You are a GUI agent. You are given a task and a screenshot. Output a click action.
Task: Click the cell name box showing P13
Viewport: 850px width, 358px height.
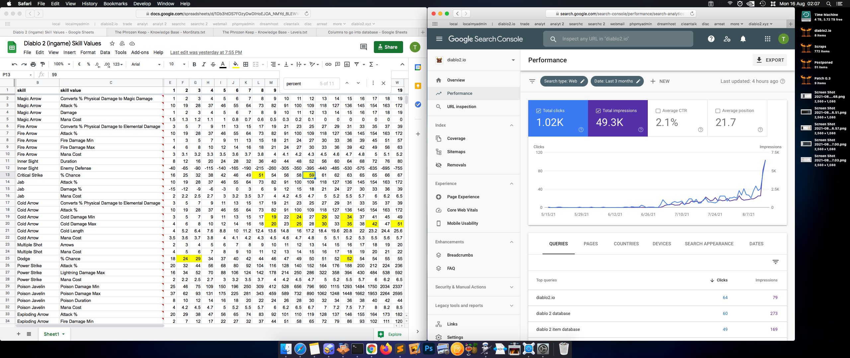(x=17, y=75)
